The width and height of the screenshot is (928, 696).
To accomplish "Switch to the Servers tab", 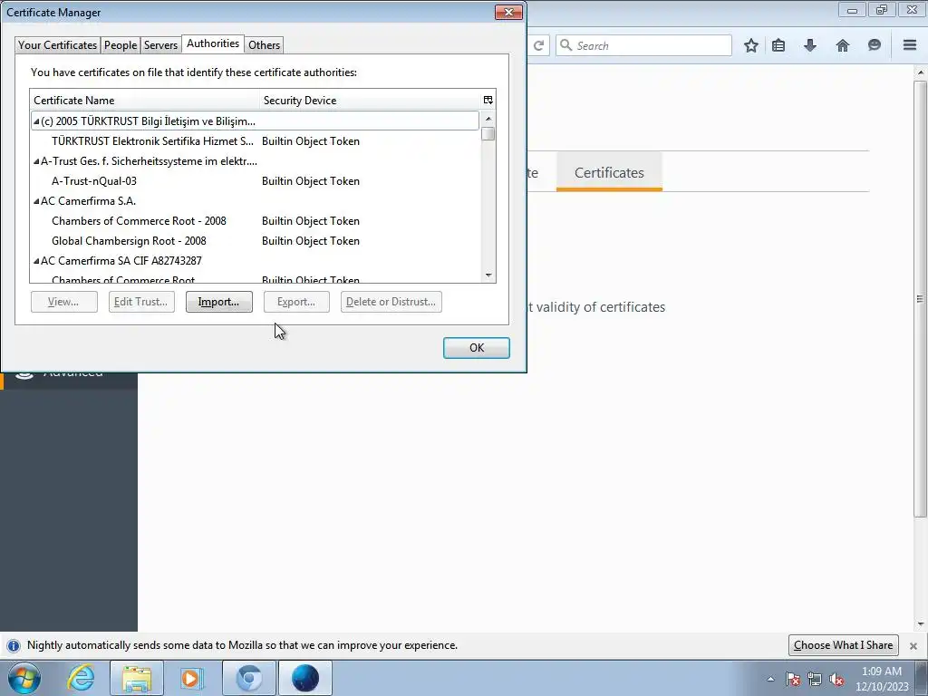I will (160, 45).
